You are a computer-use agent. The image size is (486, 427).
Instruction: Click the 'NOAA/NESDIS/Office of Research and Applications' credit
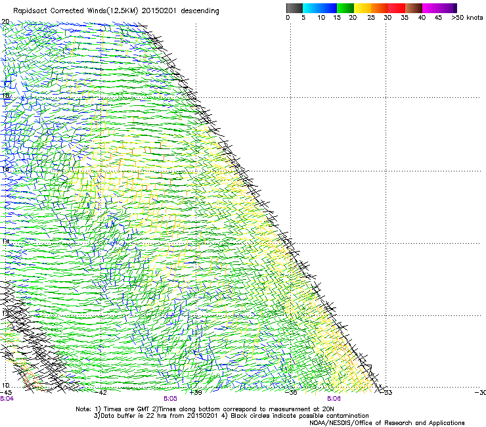point(387,423)
